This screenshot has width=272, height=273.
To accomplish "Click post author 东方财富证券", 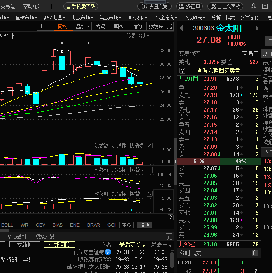I will pos(88,252).
